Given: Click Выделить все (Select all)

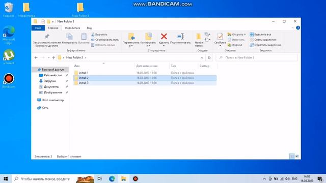Looking at the screenshot, I should (260, 35).
